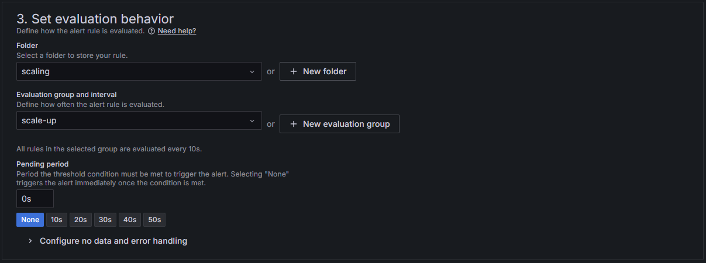
Task: Click the New folder button
Action: coord(318,71)
